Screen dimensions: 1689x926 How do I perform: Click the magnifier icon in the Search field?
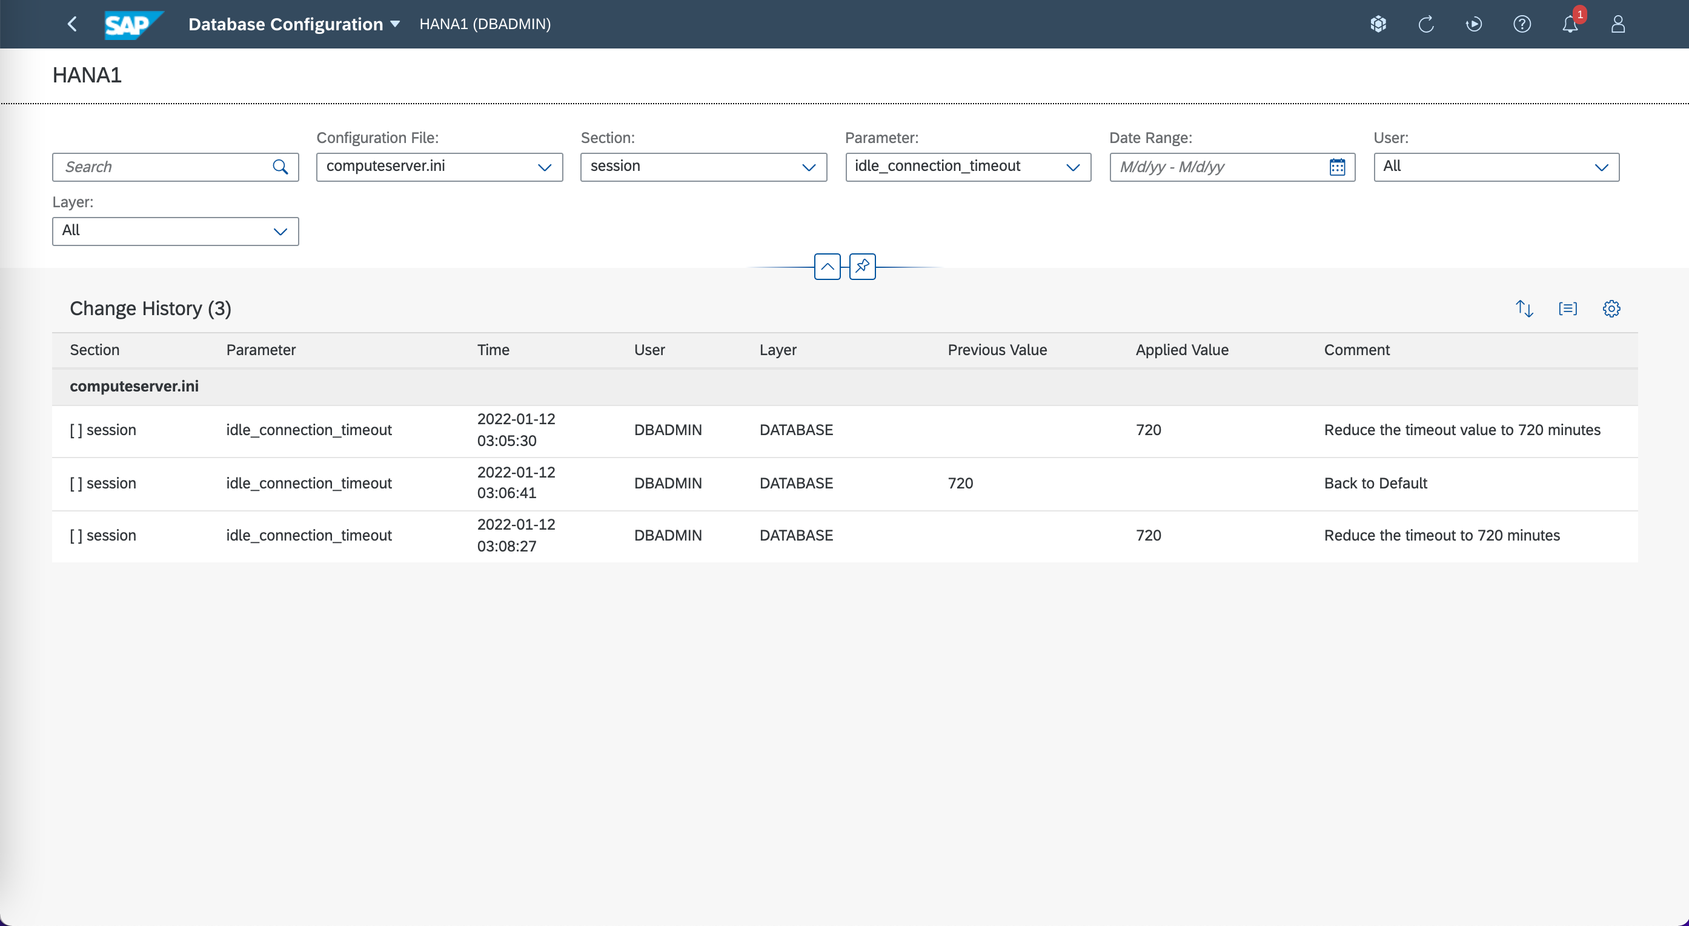280,167
